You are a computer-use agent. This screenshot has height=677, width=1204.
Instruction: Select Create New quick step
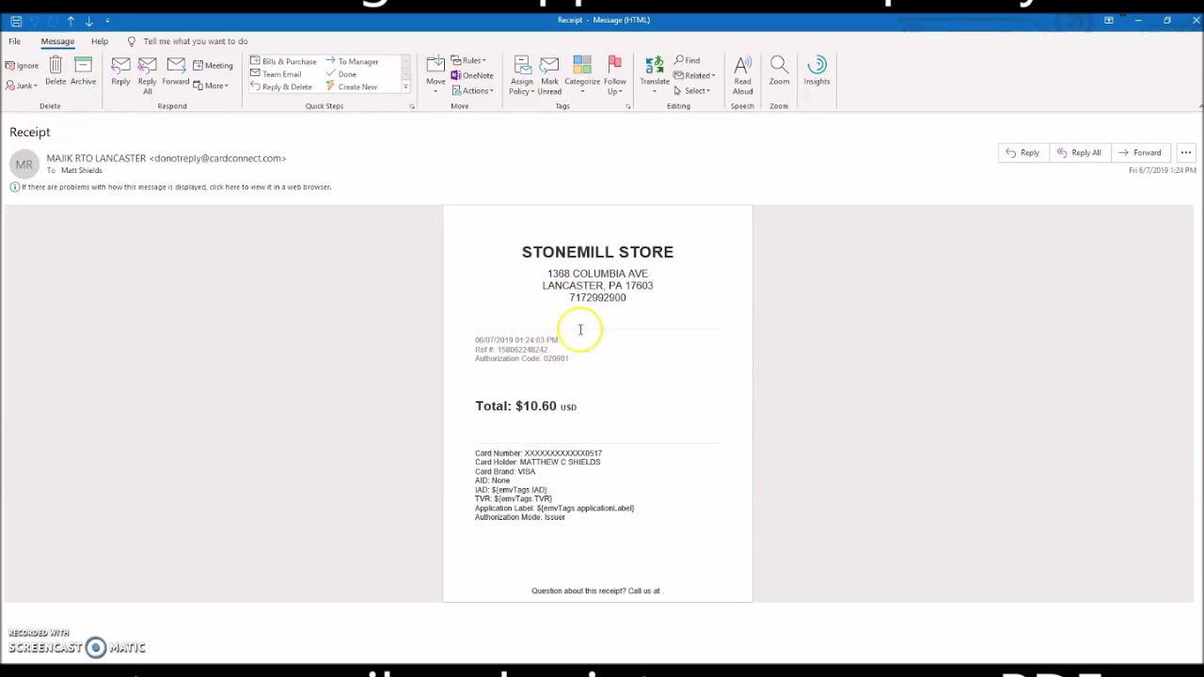(x=351, y=87)
